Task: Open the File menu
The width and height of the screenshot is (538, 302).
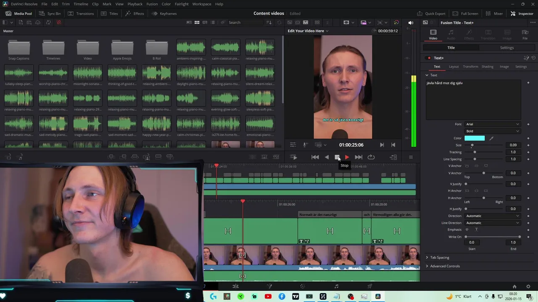Action: [x=44, y=4]
